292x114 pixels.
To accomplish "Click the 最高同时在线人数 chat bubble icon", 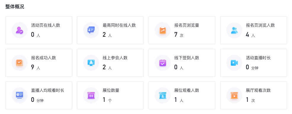I will (x=91, y=30).
